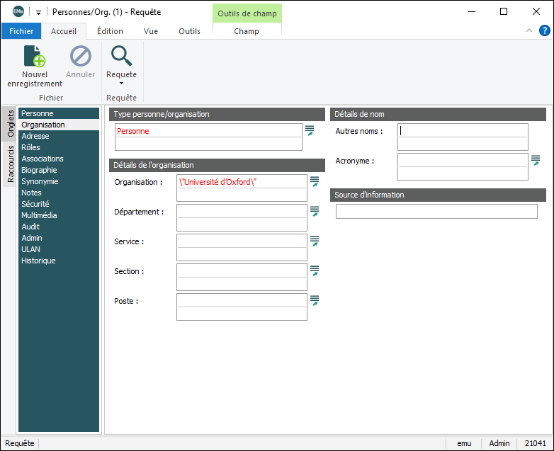Click the lookup icon beside Organisation field
Screen dimensions: 554x451
[x=315, y=182]
